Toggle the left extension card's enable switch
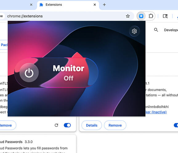Screen dimensions: 178x153 click(x=67, y=125)
